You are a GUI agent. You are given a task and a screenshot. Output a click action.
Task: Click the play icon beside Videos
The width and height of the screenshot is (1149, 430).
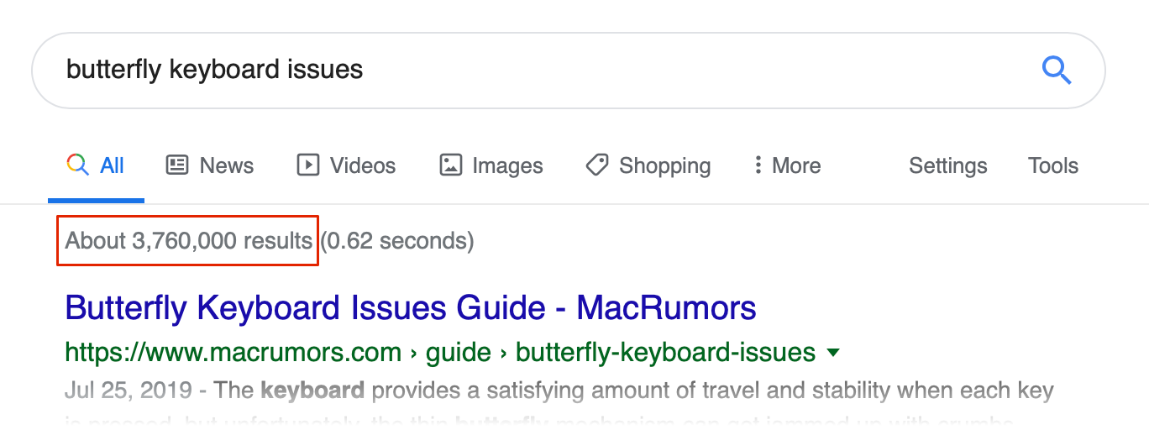coord(308,165)
